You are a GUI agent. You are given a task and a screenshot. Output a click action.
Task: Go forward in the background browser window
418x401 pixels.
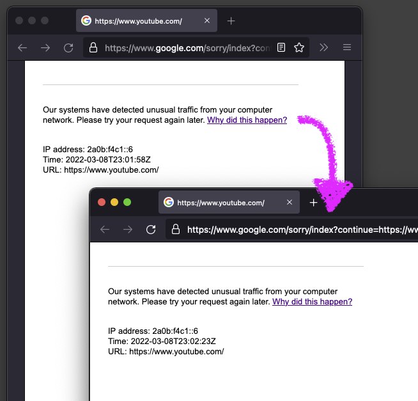pos(45,48)
